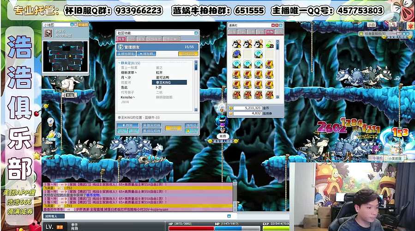
Task: Select friend Kensho丶 in friend list
Action: (128, 97)
